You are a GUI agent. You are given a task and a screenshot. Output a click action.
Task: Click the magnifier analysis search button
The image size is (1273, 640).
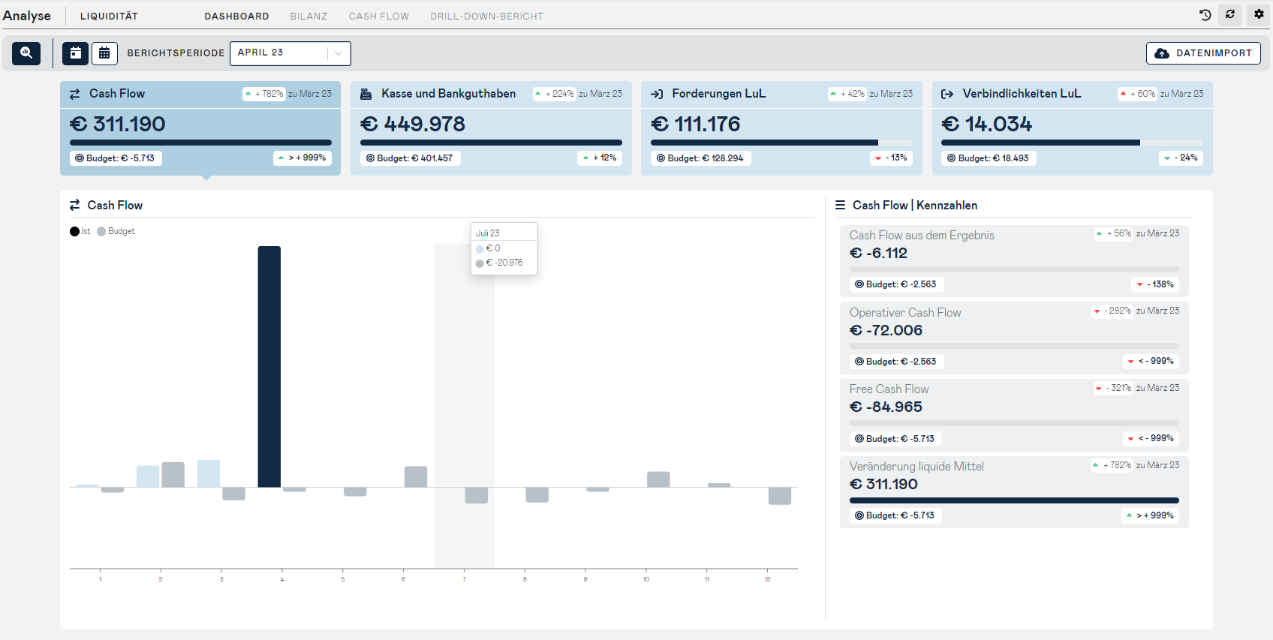pyautogui.click(x=26, y=53)
